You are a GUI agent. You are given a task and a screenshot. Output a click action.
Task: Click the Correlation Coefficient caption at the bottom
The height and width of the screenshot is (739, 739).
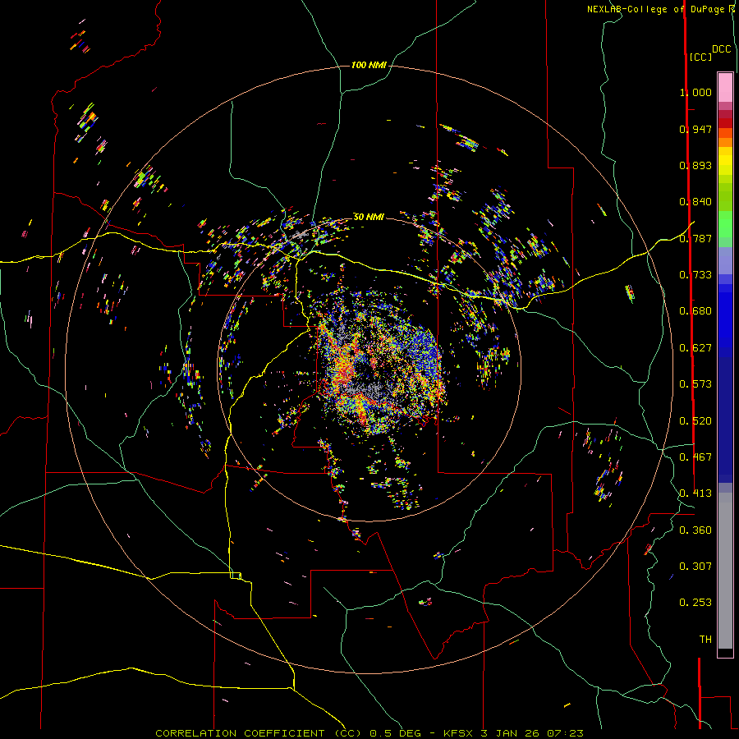[x=369, y=733]
